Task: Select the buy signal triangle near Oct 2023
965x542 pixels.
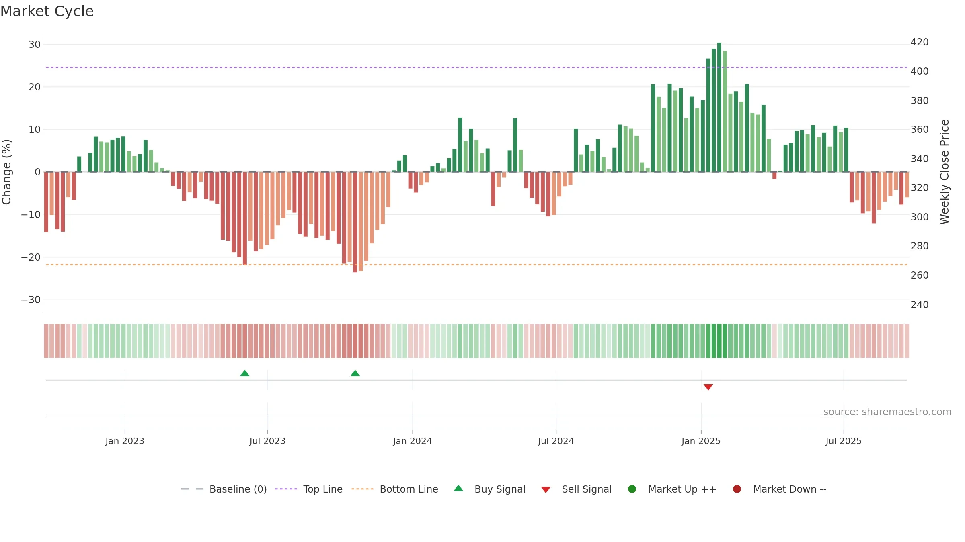Action: 355,373
